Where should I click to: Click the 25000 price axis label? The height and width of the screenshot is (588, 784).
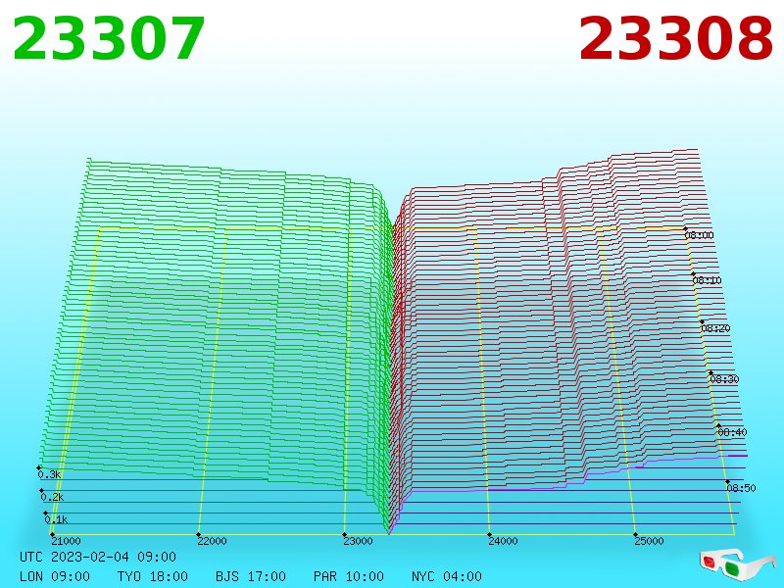point(649,541)
